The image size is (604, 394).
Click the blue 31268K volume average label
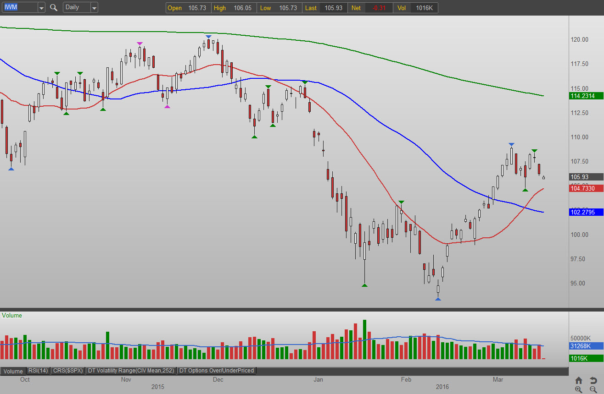tap(586, 346)
